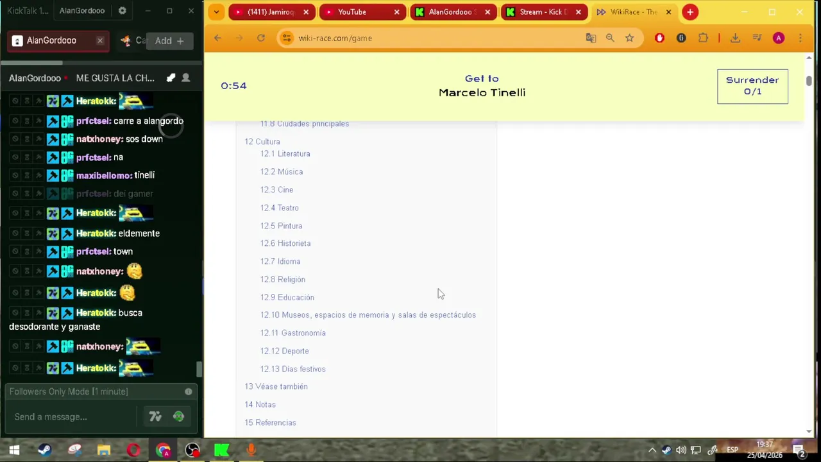Click username prfctsel saying town
This screenshot has height=462, width=821.
[94, 252]
